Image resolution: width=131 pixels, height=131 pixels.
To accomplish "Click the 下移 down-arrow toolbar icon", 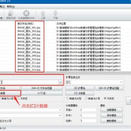I will (x=55, y=15).
